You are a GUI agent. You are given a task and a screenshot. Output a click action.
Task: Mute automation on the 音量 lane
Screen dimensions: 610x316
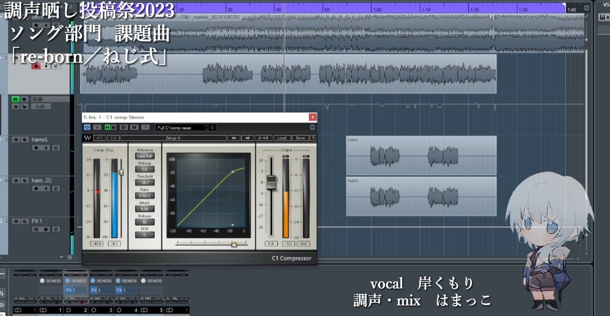(15, 107)
